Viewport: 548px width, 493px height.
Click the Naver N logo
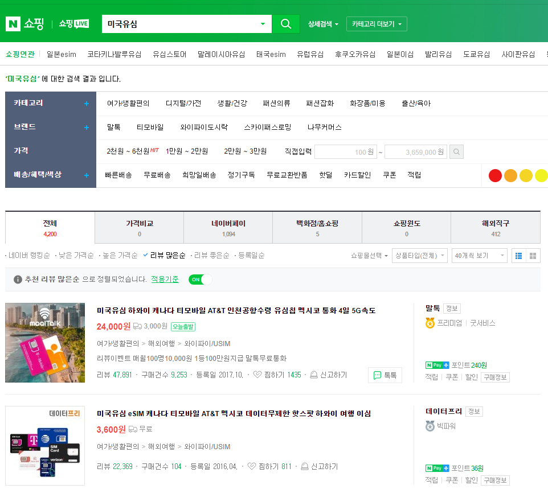tap(13, 24)
